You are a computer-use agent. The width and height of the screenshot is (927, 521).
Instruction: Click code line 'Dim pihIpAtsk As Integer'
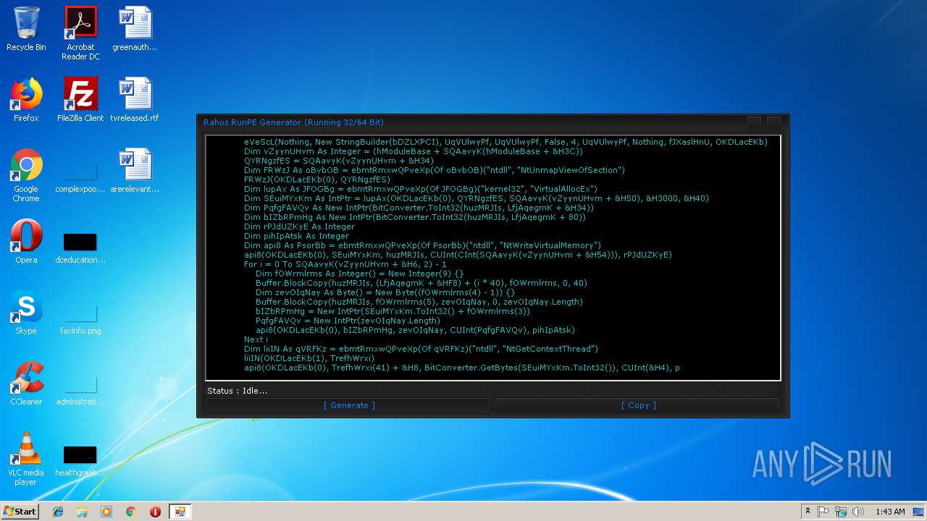296,236
